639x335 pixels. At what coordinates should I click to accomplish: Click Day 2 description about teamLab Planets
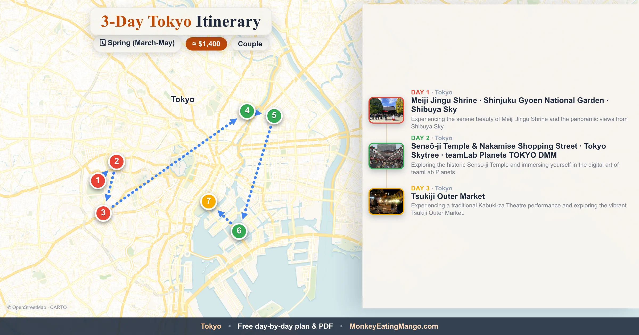click(515, 168)
